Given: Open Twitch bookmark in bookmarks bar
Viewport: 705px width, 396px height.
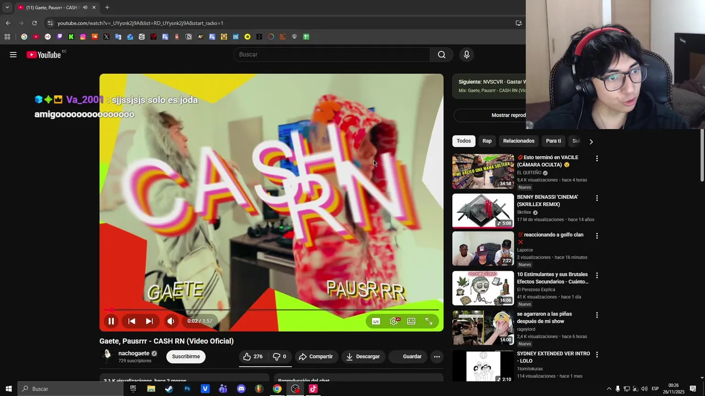Looking at the screenshot, I should pos(59,37).
